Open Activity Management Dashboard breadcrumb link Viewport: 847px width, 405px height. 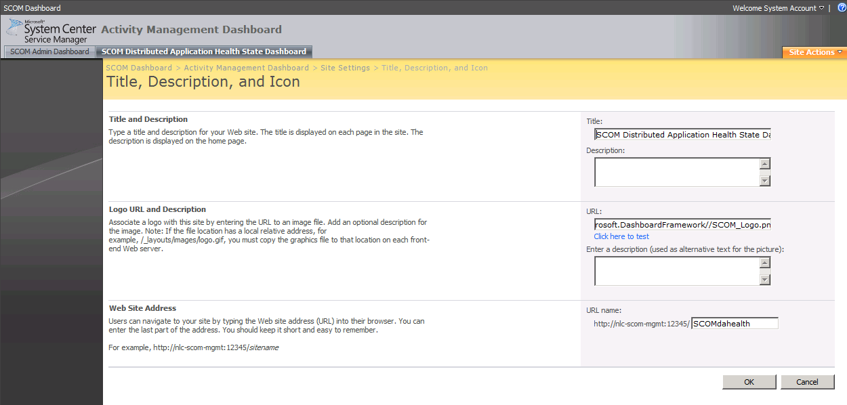click(247, 67)
